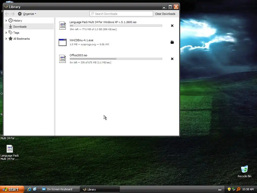The height and width of the screenshot is (193, 257).
Task: Maximize the Library window
Action: pyautogui.click(x=170, y=7)
